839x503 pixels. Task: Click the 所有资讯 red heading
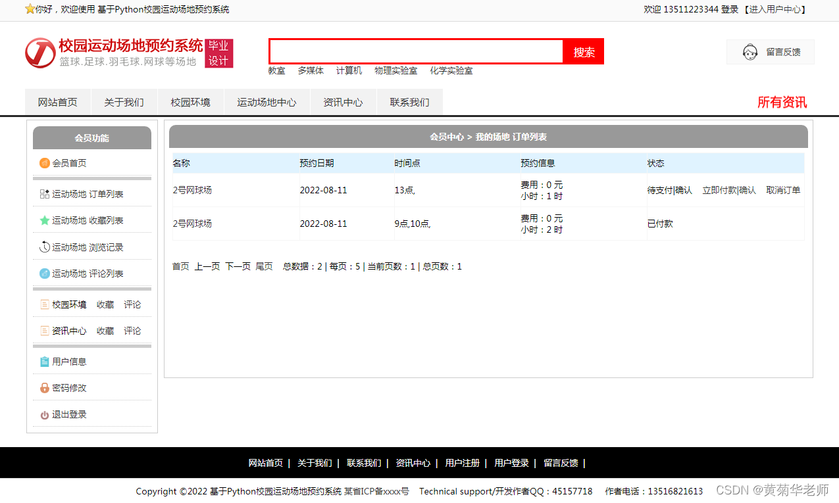782,102
